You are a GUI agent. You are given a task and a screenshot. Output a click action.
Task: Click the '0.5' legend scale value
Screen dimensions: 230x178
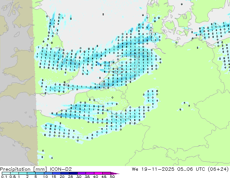tap(13, 177)
